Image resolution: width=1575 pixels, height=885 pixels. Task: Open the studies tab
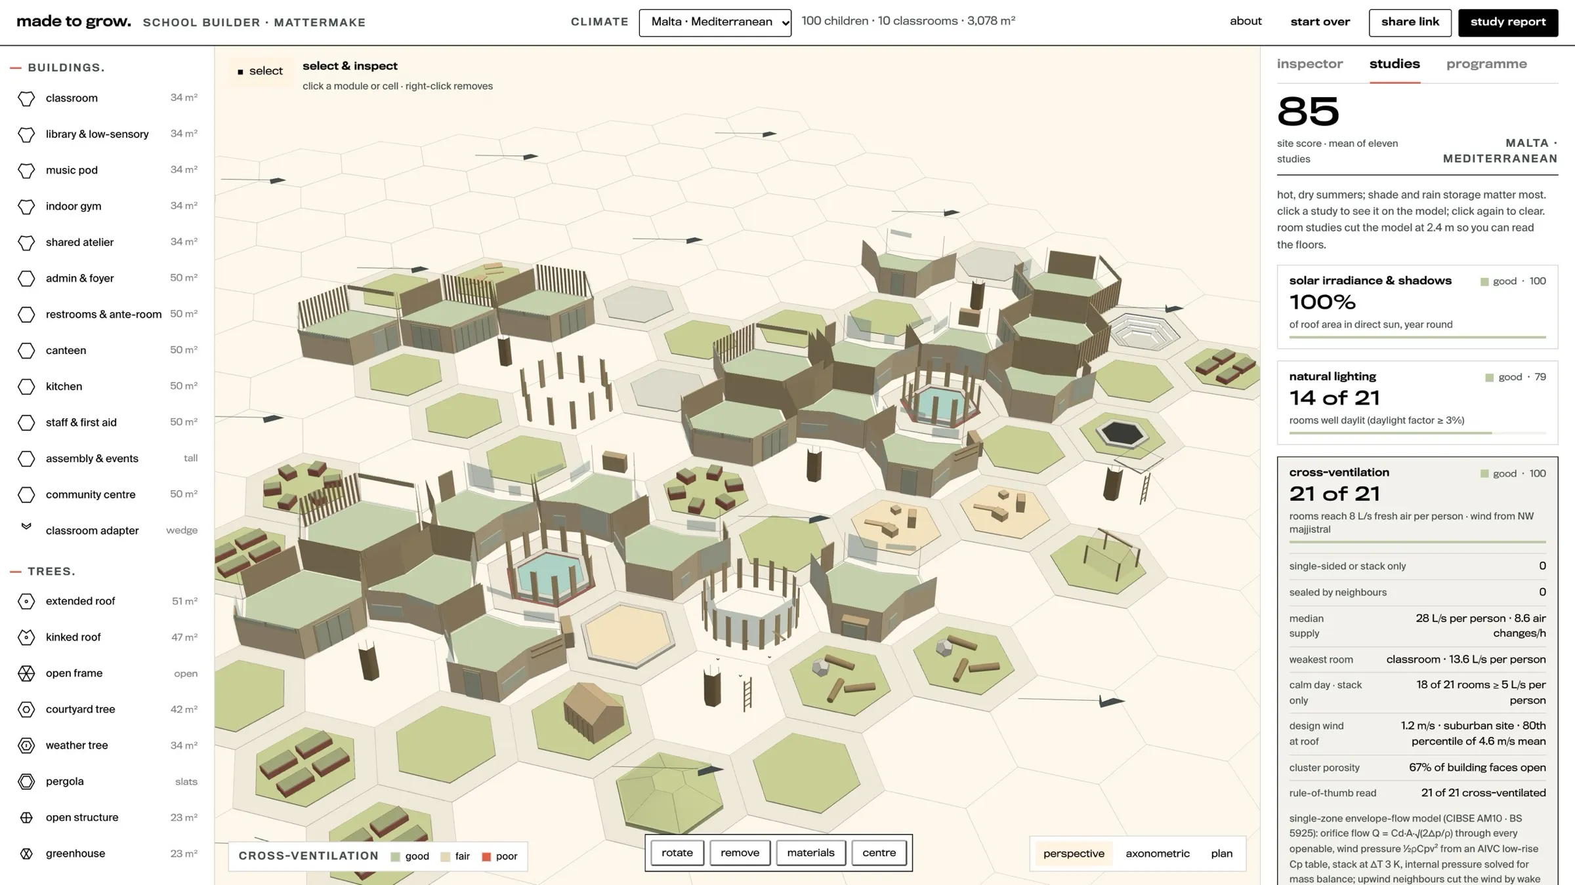[x=1395, y=64]
